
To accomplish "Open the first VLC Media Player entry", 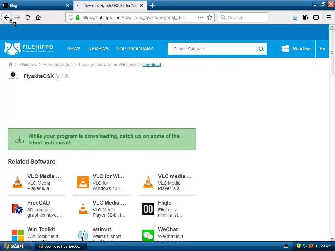I will [37, 182].
